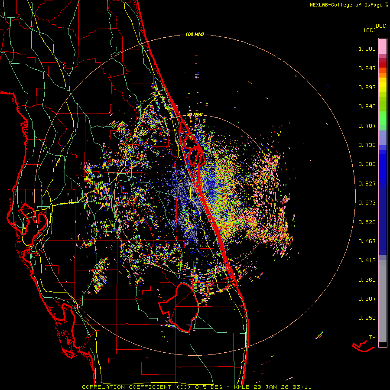Click the 0.680 scale value
The width and height of the screenshot is (390, 390).
coord(367,164)
